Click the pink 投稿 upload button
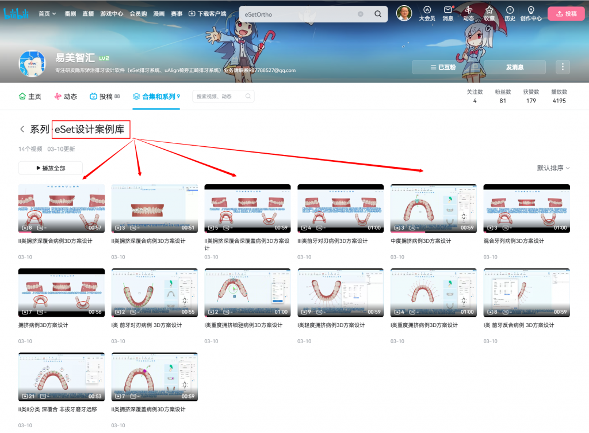Screen dimensions: 589x433 (566, 14)
